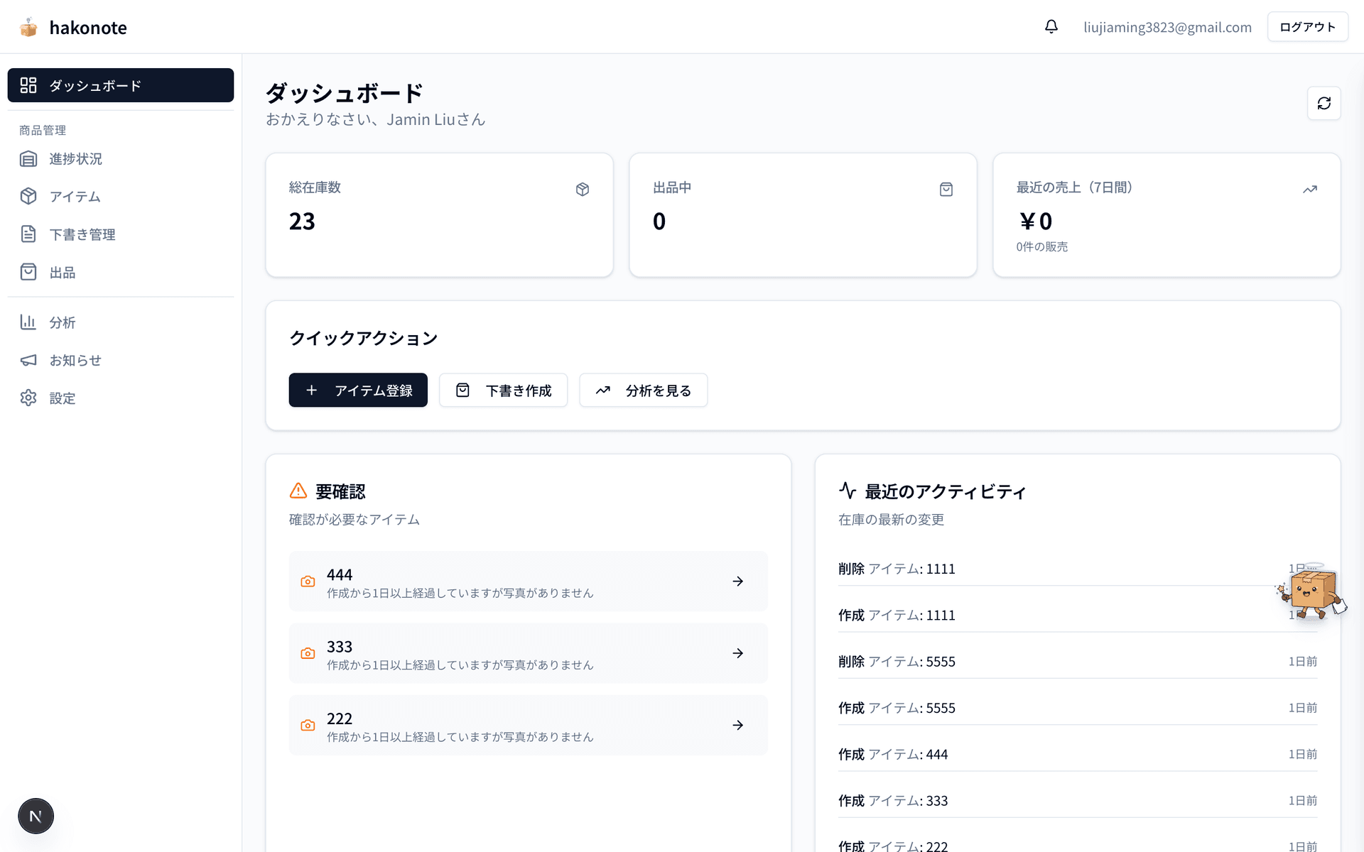Select the 下書き作成 quick action
1364x852 pixels.
tap(503, 390)
